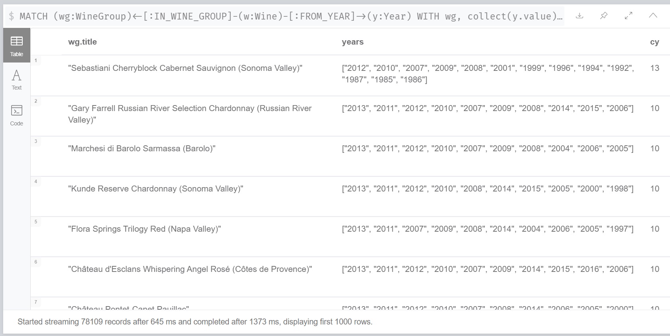Select the cy column header
Image resolution: width=670 pixels, height=336 pixels.
tap(654, 42)
